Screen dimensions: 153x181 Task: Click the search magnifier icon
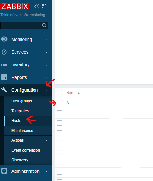tap(44, 25)
